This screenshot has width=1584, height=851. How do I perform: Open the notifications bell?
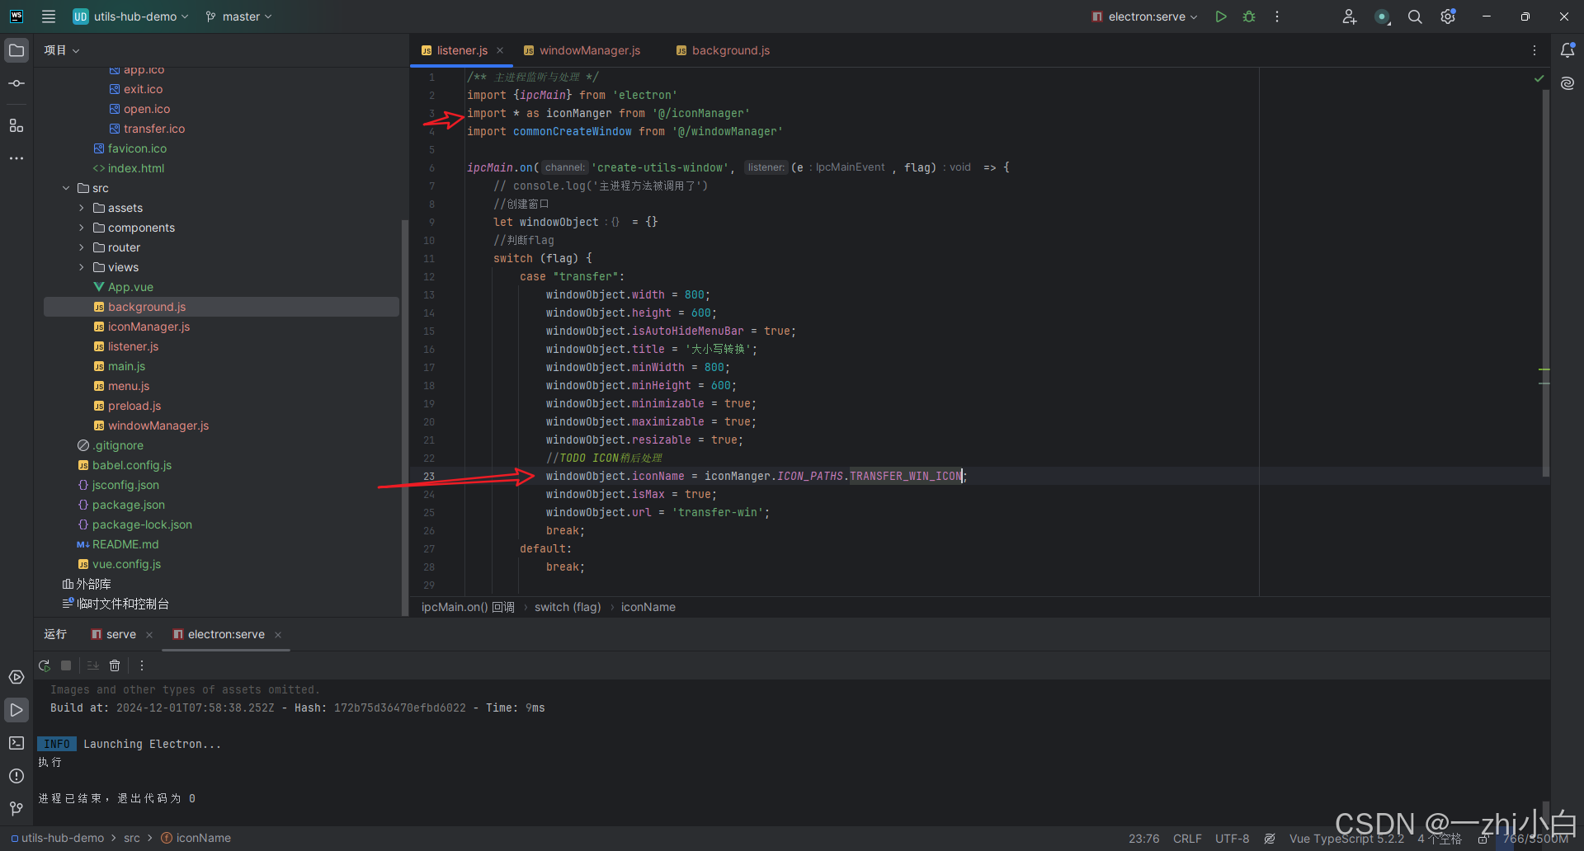coord(1567,50)
